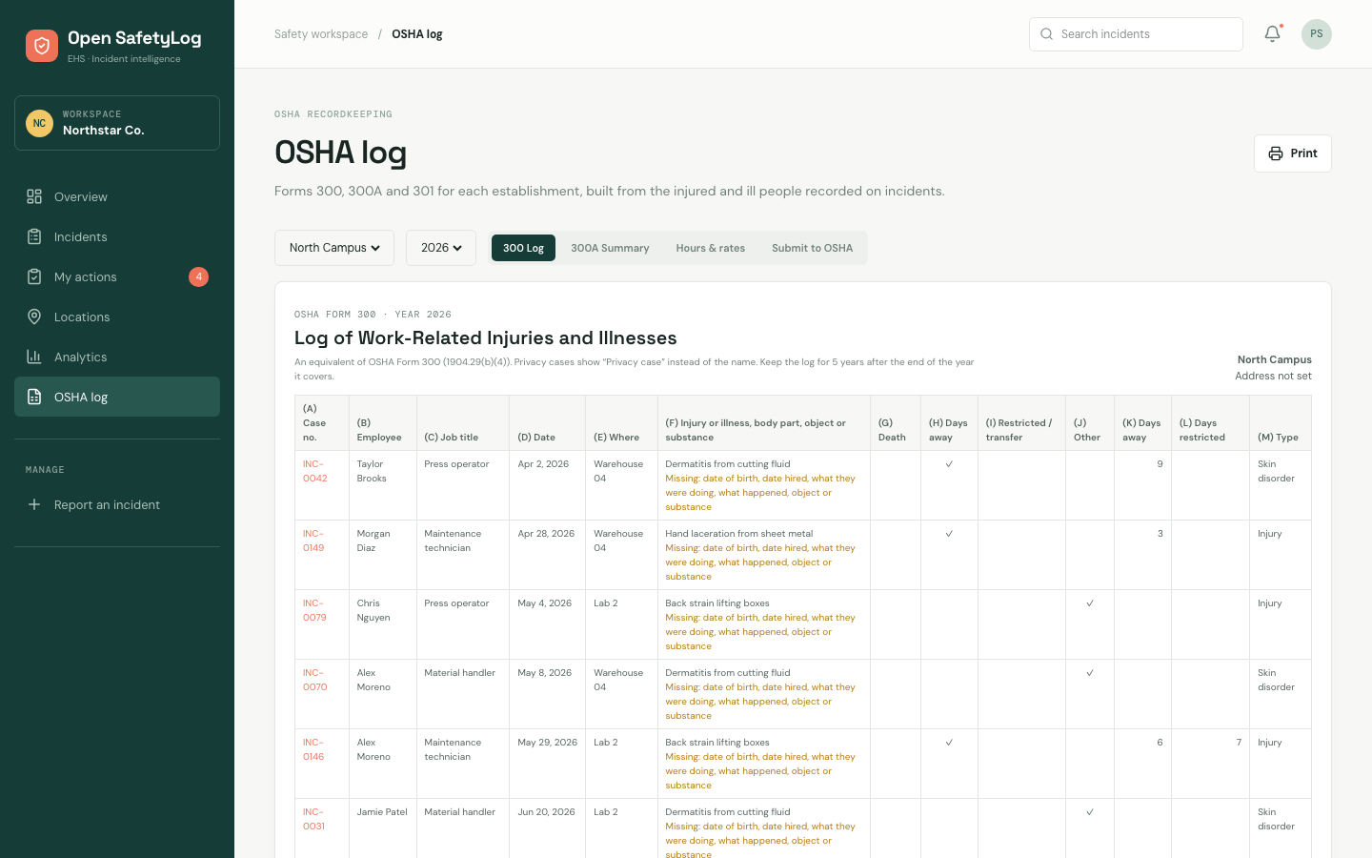The image size is (1372, 858).
Task: Click the My actions checklist icon
Action: [x=34, y=276]
